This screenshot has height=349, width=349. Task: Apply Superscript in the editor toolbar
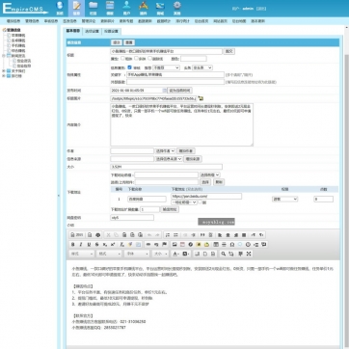pyautogui.click(x=113, y=245)
